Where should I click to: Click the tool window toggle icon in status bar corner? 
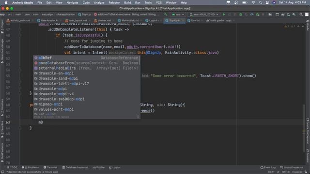(x=2, y=172)
